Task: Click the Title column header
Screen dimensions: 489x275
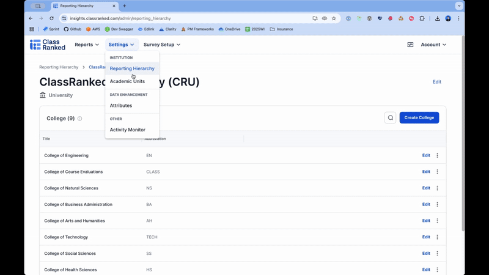Action: [46, 139]
